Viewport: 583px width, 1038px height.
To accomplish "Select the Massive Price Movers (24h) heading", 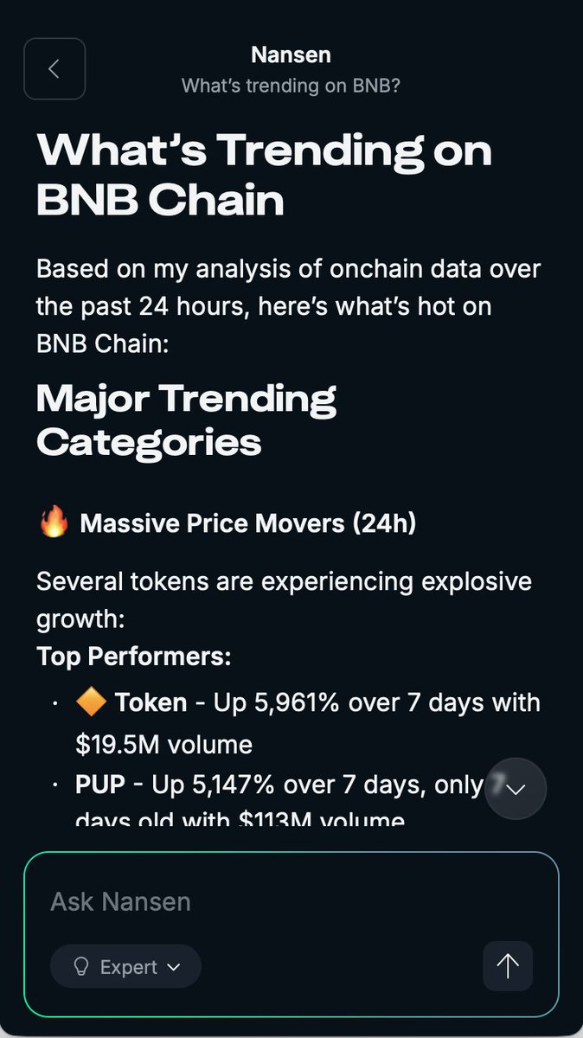I will click(247, 523).
